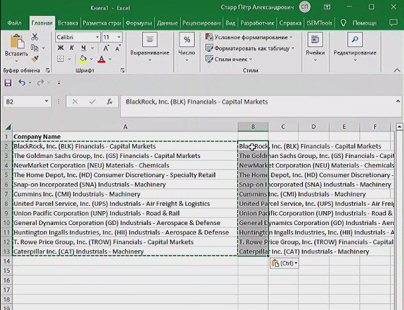
Task: Collapse the ribbon with the chevron
Action: click(397, 70)
